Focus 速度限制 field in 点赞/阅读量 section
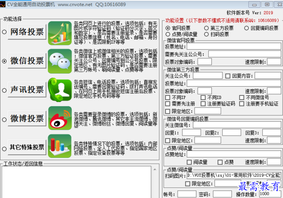Screen dimensions: 283x198 274,162
